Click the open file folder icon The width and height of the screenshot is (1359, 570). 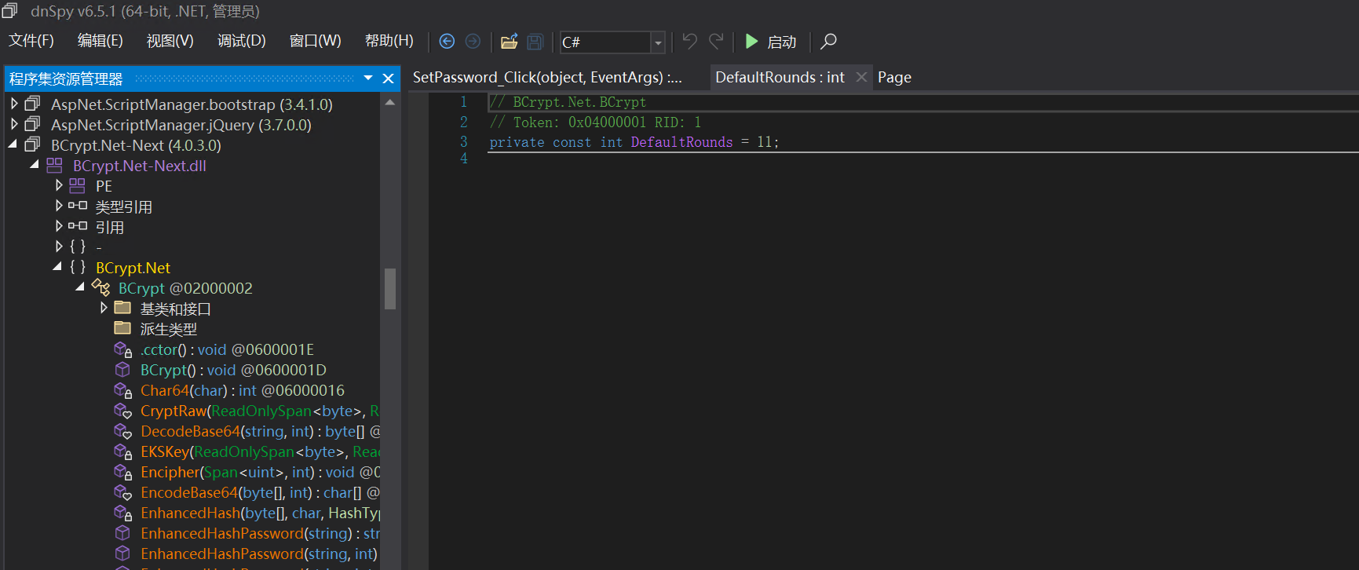pos(510,42)
